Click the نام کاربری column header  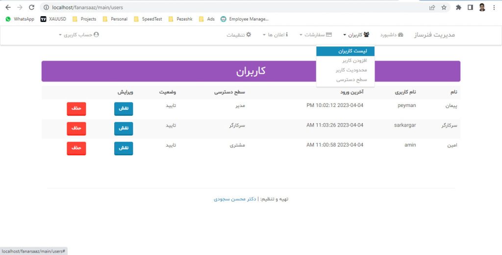click(405, 92)
